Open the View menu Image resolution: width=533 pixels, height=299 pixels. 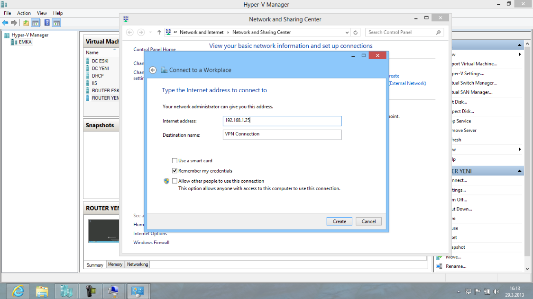click(x=42, y=13)
